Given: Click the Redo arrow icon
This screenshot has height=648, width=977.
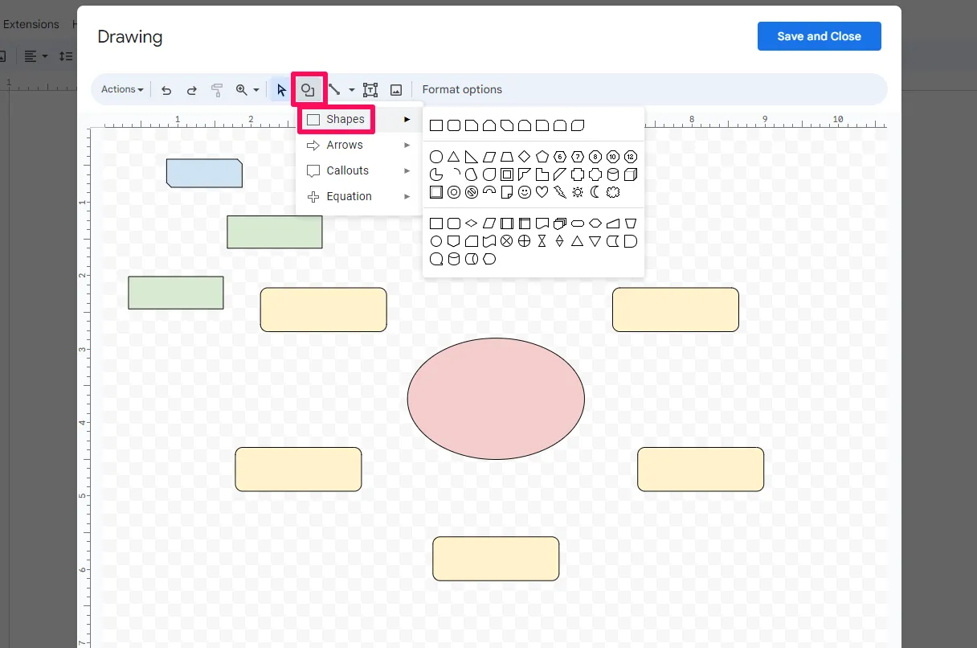Looking at the screenshot, I should pyautogui.click(x=191, y=90).
